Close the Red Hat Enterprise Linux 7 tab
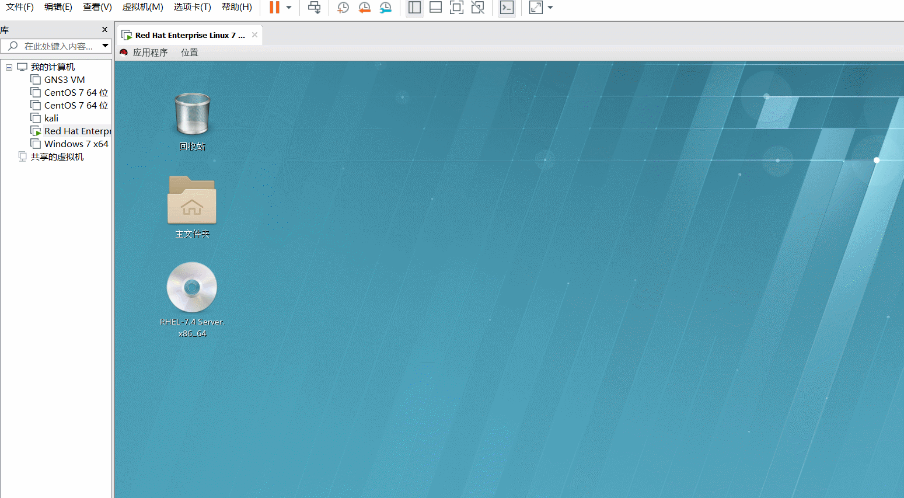904x498 pixels. [x=254, y=35]
